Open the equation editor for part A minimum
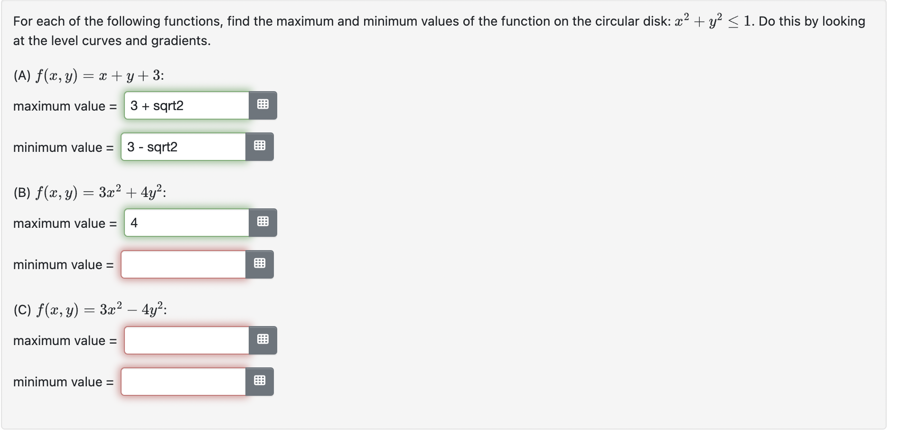Image resolution: width=900 pixels, height=430 pixels. [261, 147]
